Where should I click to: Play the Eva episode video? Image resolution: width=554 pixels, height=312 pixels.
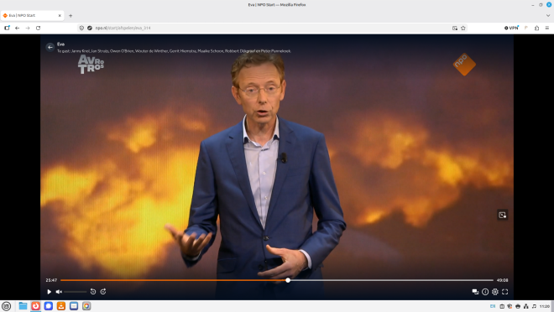(50, 292)
